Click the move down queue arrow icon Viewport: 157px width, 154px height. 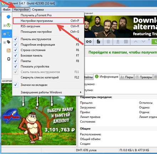pyautogui.click(x=143, y=42)
